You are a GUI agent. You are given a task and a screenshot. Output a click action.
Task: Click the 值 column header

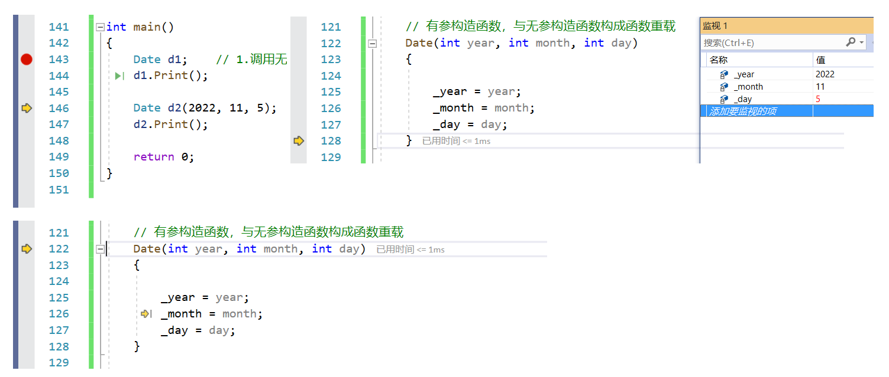(820, 60)
